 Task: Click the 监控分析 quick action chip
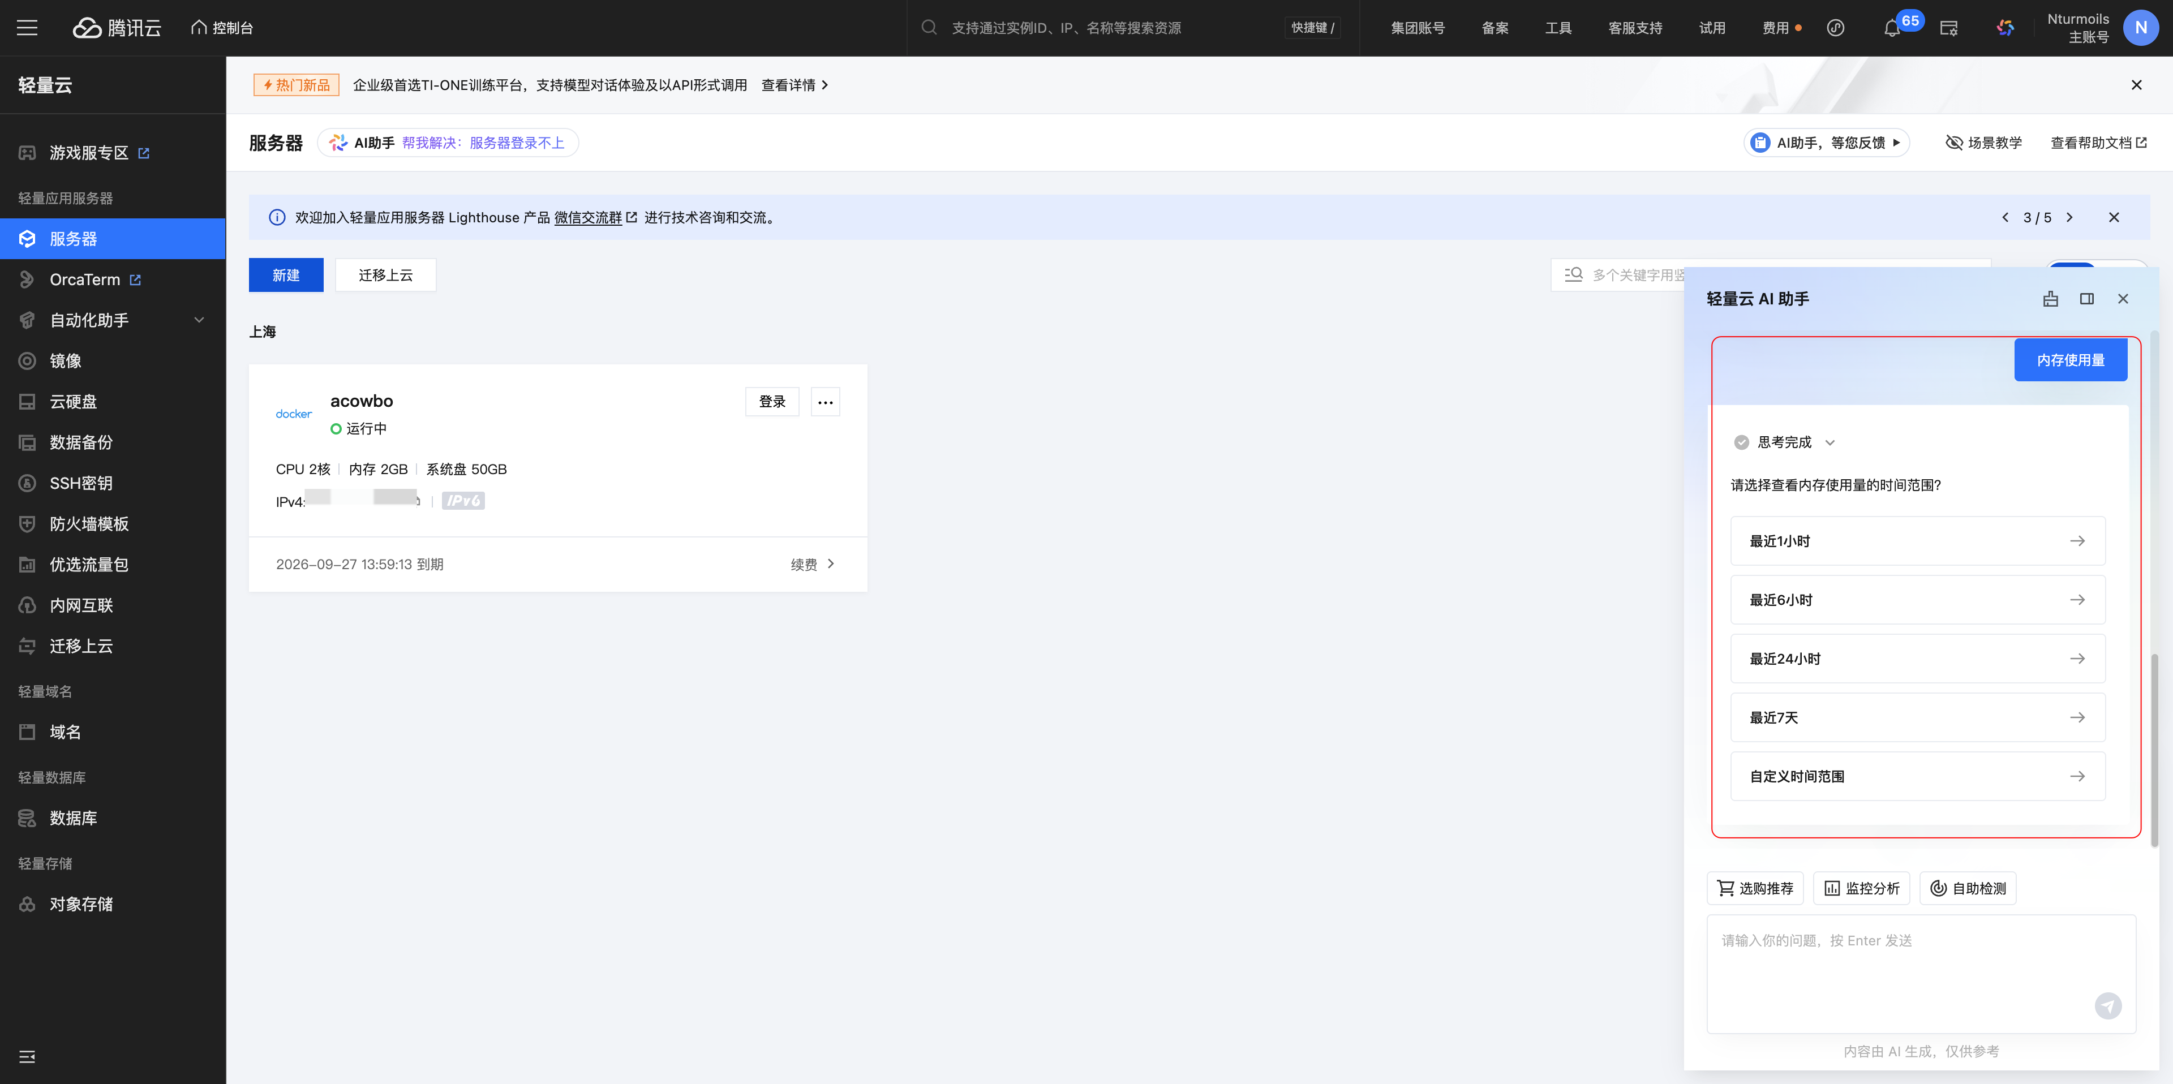click(1861, 888)
